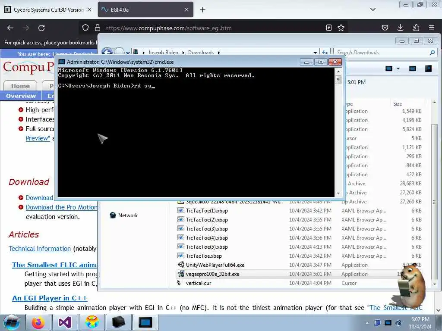Open Explorer view options dropdown arrow

[398, 69]
